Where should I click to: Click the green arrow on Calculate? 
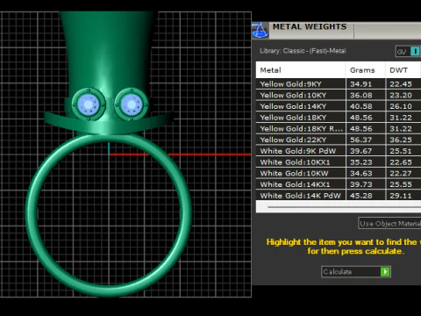385,272
